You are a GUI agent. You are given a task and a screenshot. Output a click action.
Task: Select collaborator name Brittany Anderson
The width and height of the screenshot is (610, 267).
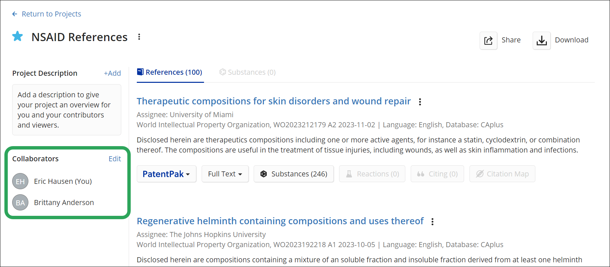coord(64,202)
